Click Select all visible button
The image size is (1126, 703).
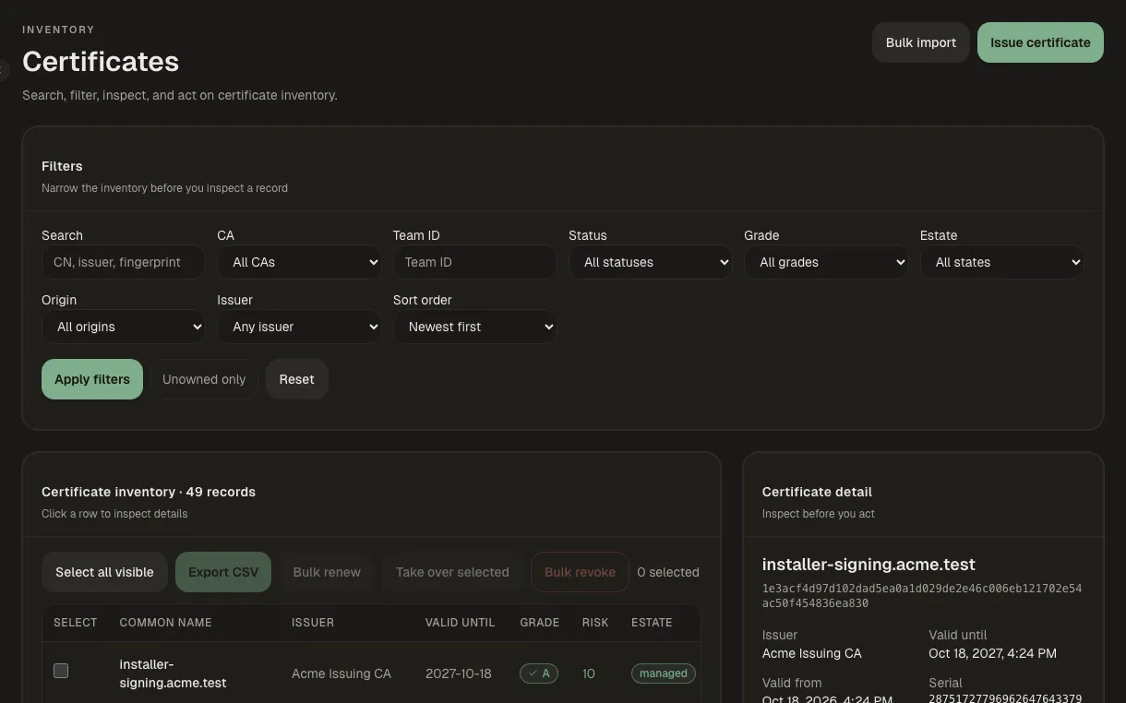(104, 572)
